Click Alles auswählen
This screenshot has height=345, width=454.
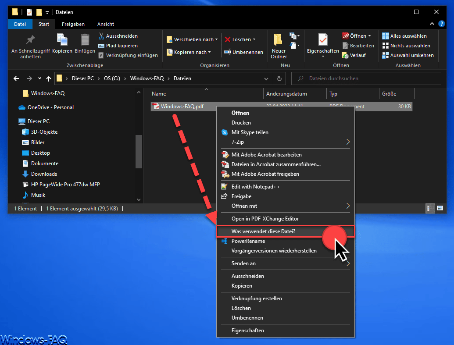404,36
